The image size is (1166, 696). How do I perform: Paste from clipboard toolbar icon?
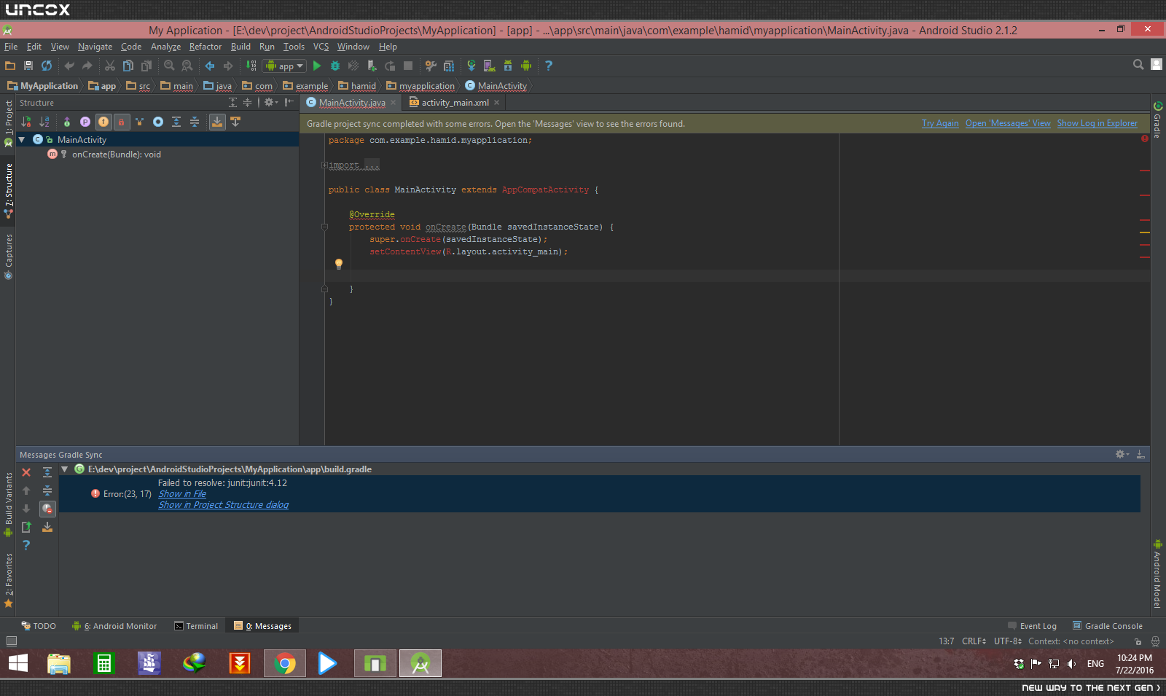tap(146, 66)
